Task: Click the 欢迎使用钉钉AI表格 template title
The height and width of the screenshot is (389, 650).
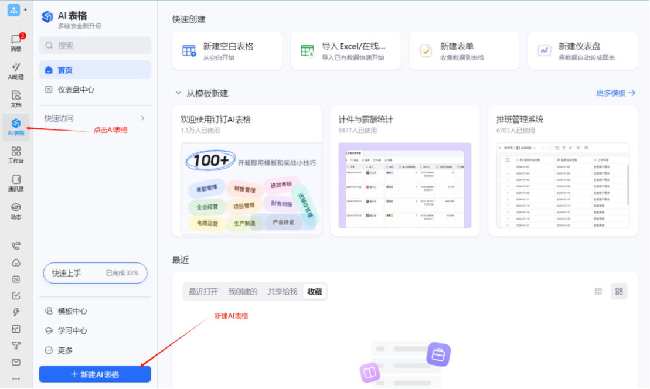Action: point(216,120)
